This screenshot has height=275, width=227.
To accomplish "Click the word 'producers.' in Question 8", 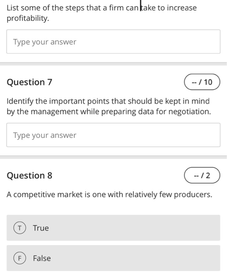I will coord(193,195).
